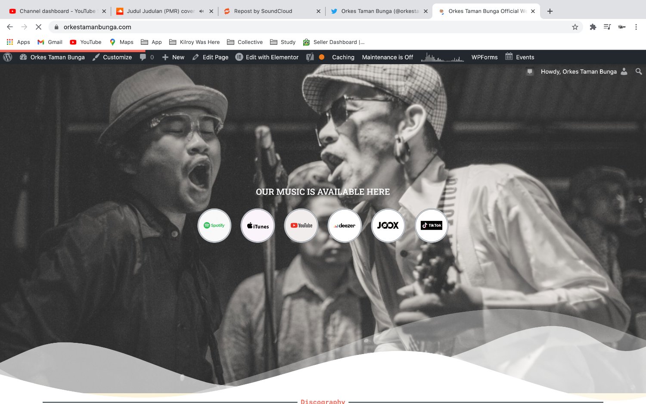Viewport: 646px width, 404px height.
Task: Click the Discography section heading
Action: coord(323,401)
